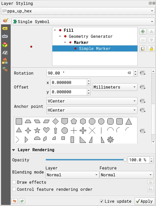Collapse the Fill tree node

click(x=55, y=30)
